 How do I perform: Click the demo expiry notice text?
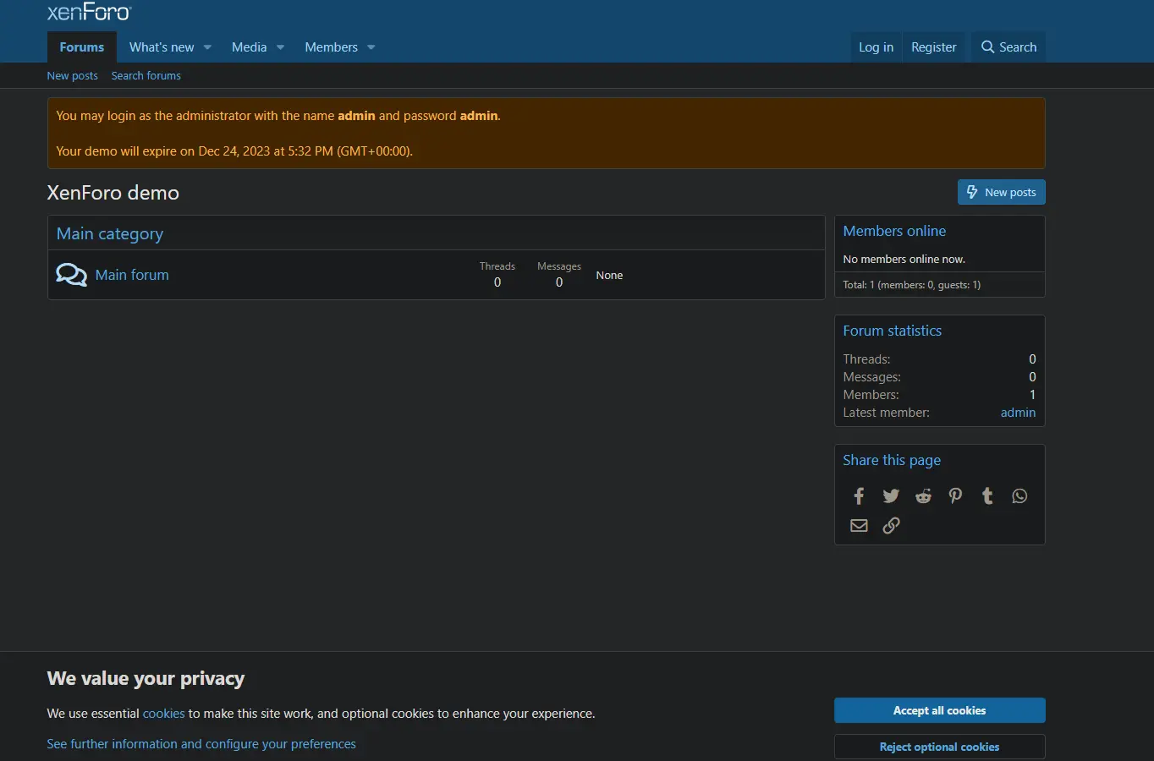click(x=234, y=151)
